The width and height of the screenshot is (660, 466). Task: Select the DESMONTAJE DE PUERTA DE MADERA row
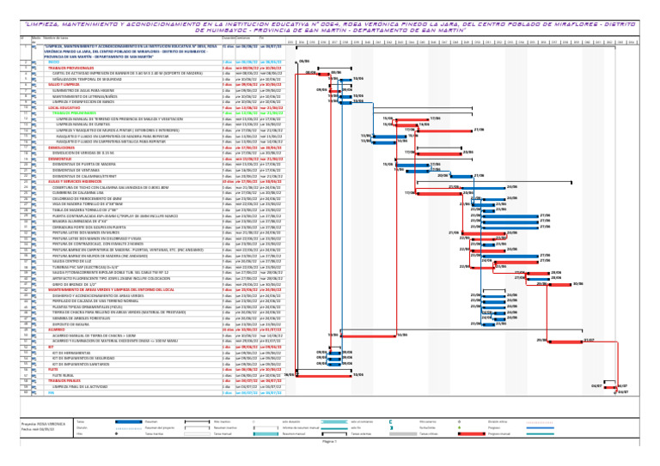[x=153, y=165]
